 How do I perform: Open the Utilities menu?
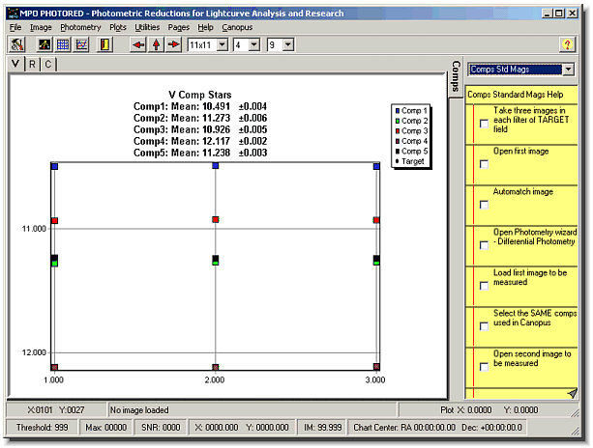click(x=147, y=27)
